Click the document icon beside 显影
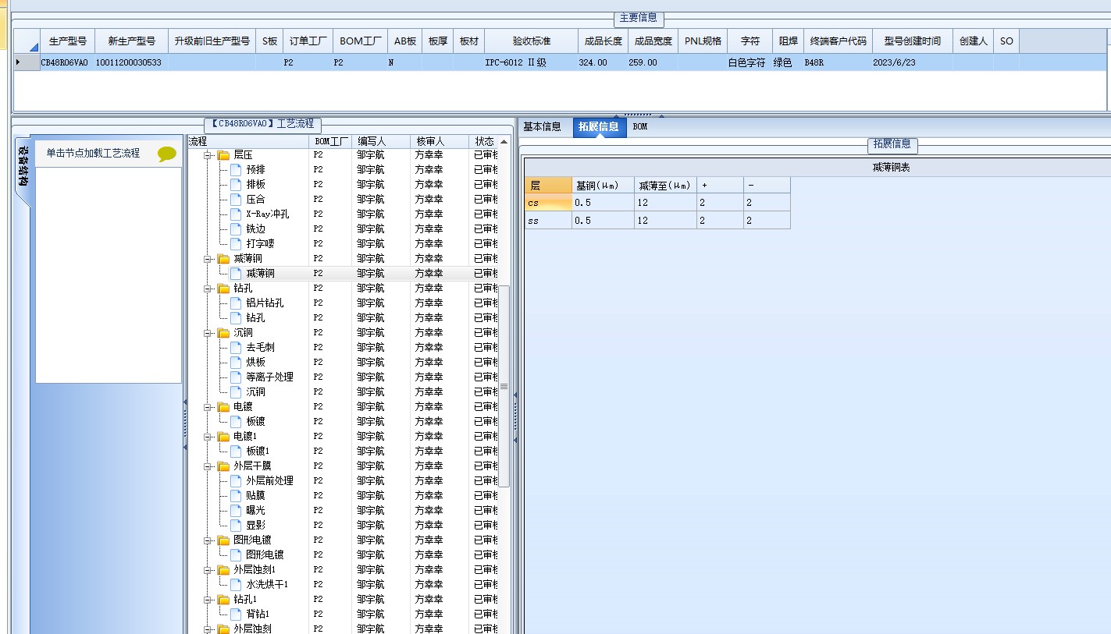This screenshot has width=1111, height=634. point(236,525)
